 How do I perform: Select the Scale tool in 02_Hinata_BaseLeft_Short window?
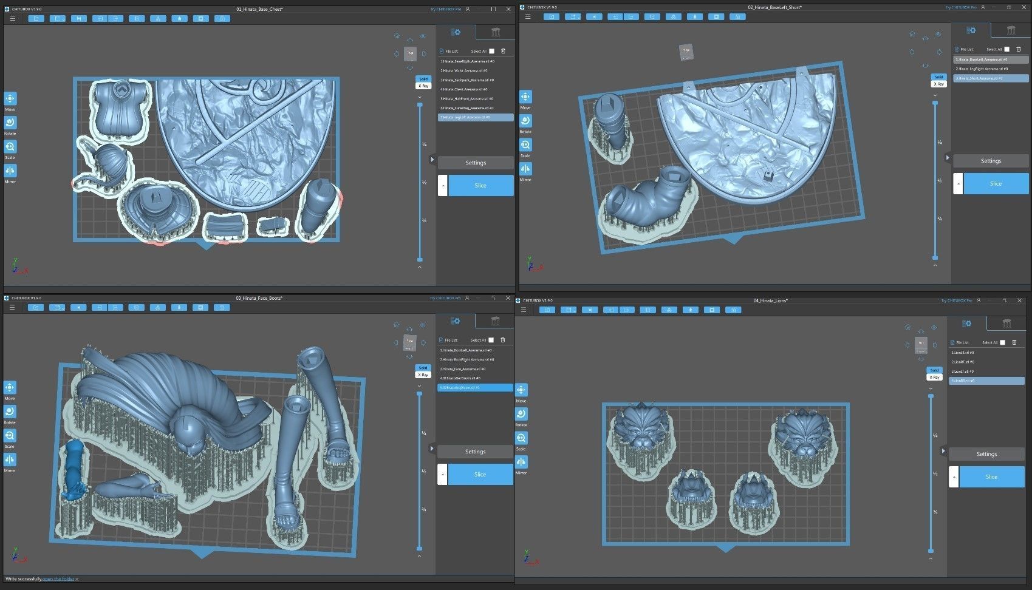pos(525,145)
